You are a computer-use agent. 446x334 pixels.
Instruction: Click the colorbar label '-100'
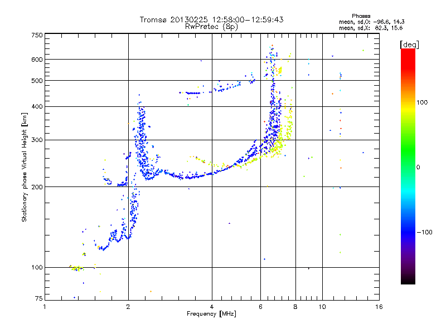424,232
